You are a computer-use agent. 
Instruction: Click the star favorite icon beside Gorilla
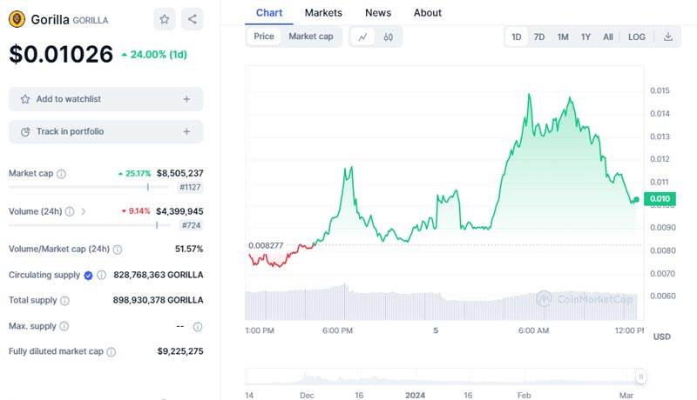(x=165, y=19)
